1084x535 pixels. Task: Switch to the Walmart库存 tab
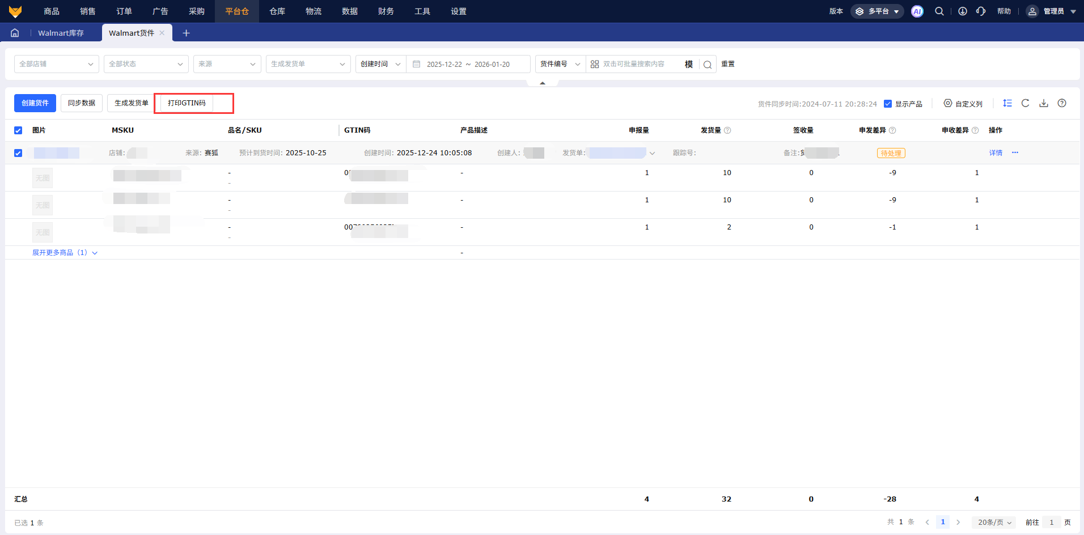pyautogui.click(x=61, y=33)
